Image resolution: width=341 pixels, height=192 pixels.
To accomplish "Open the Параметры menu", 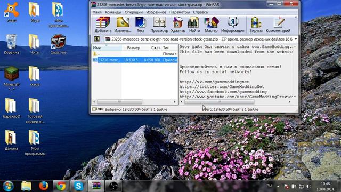I will click(180, 12).
